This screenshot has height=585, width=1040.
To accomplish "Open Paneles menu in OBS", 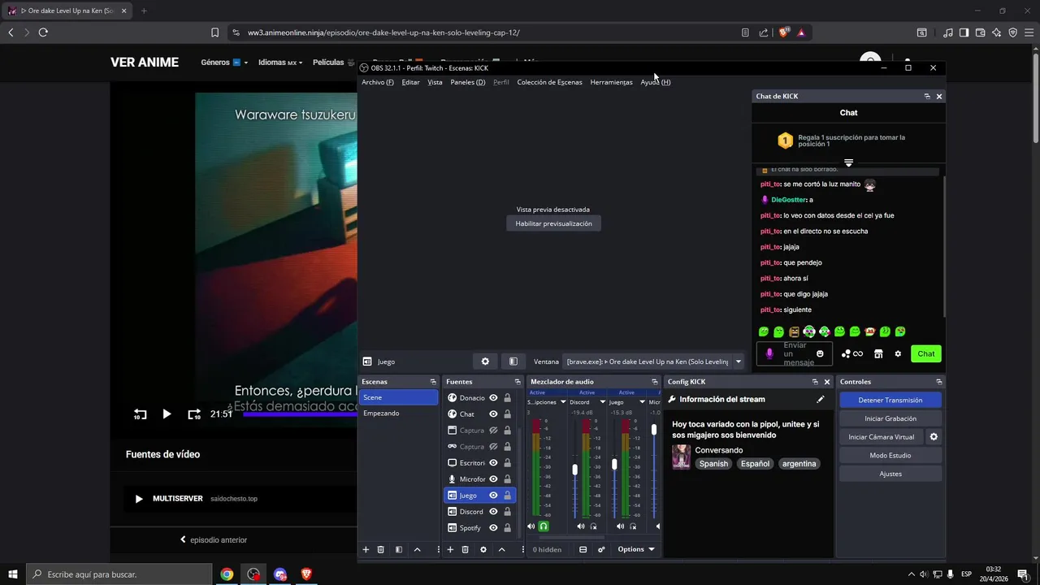I will click(x=468, y=82).
